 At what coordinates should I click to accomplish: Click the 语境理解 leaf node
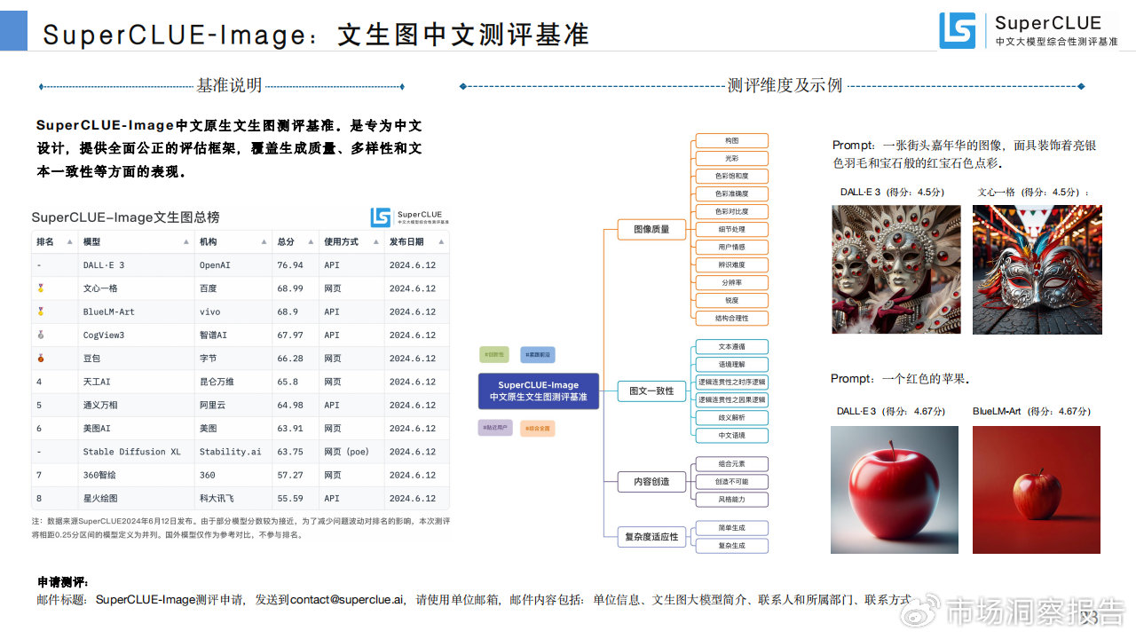coord(731,365)
